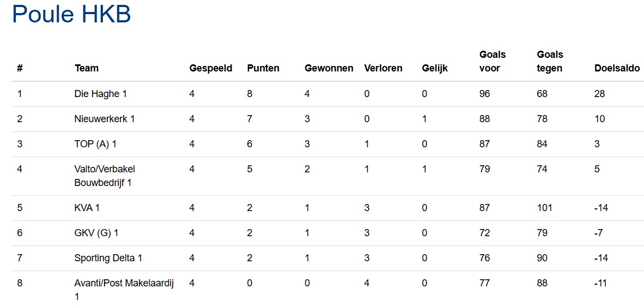Click the Team column header

[x=87, y=68]
